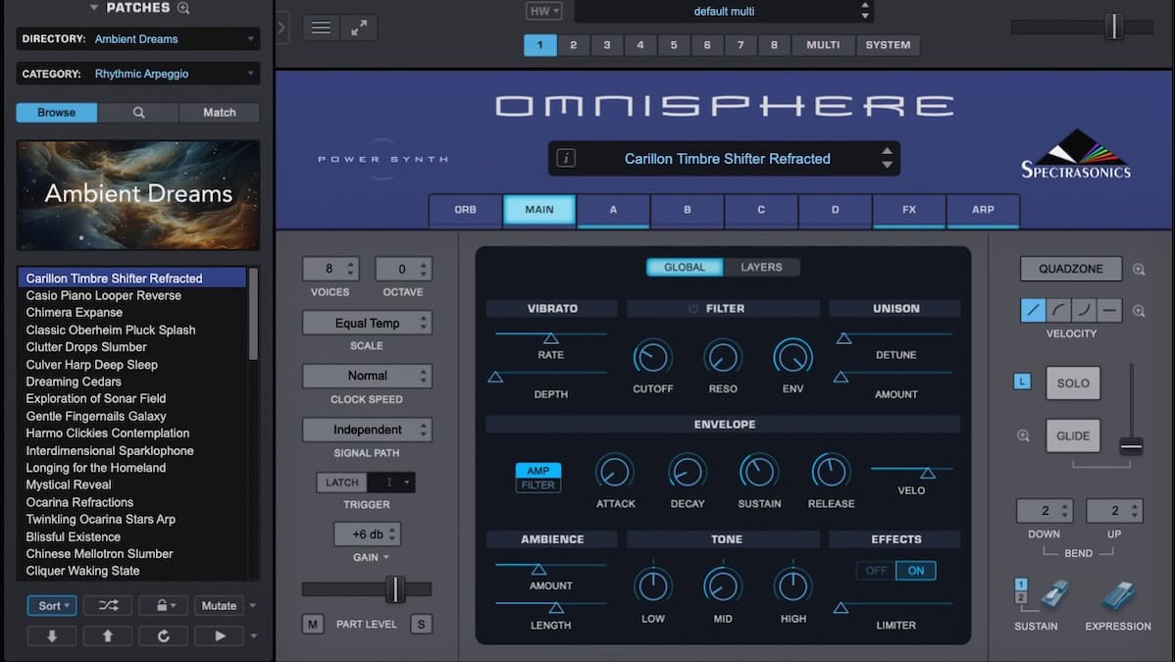Turn the Limiter effects toggle to OFF
Screen dimensions: 1175x662
[876, 570]
